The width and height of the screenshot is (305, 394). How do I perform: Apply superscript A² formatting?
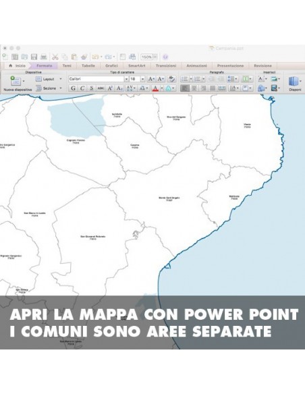(110, 88)
